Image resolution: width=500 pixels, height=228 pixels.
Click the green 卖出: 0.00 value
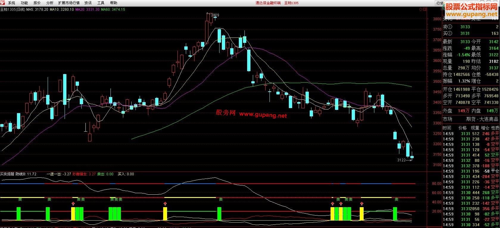[x=105, y=174]
